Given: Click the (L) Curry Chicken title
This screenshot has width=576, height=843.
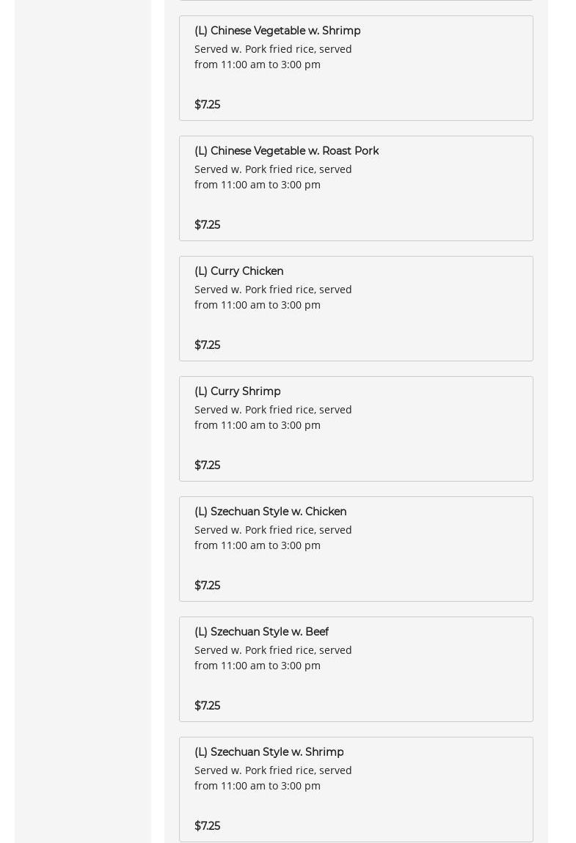Looking at the screenshot, I should click(238, 271).
